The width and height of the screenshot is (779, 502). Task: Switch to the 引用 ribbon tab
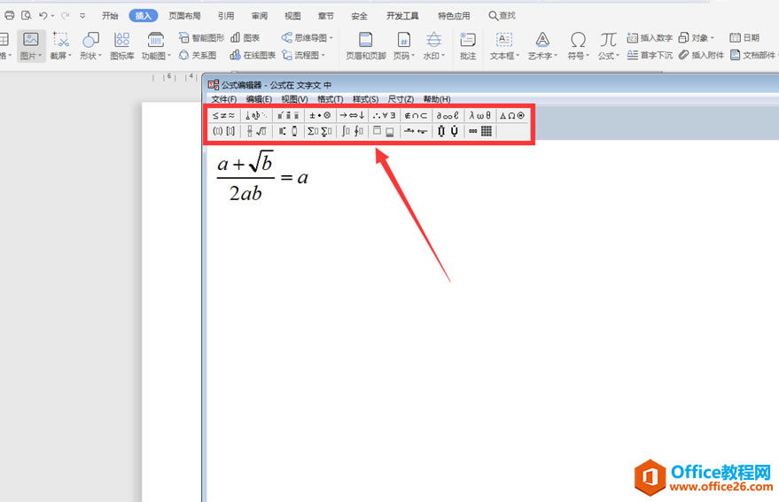click(x=226, y=16)
